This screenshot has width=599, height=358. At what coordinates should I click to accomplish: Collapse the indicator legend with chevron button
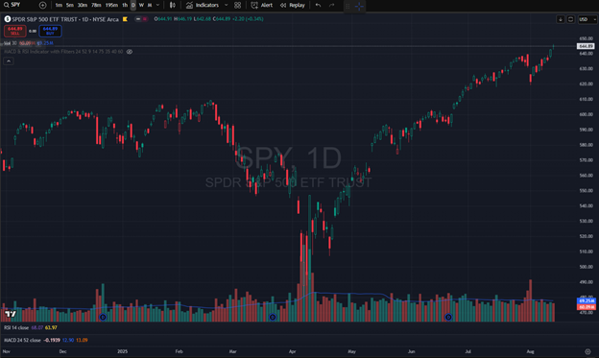click(9, 61)
